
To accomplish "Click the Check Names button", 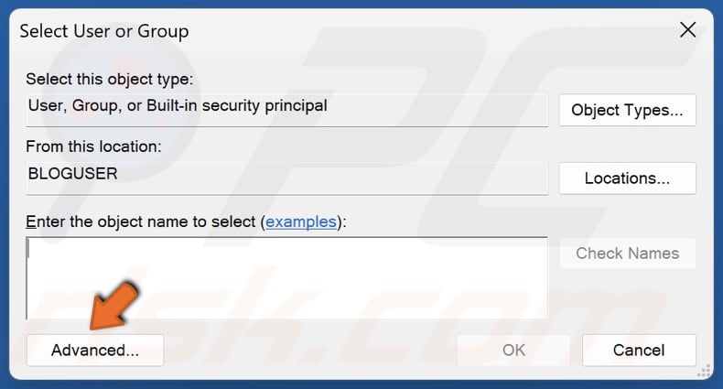I will pos(627,254).
